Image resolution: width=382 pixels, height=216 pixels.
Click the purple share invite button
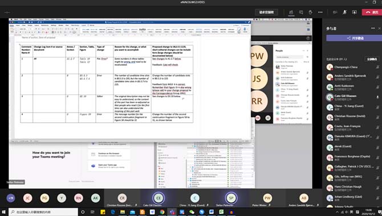point(355,38)
